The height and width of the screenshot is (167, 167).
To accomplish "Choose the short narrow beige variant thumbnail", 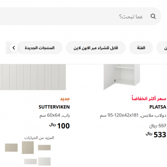I will coord(44,148).
